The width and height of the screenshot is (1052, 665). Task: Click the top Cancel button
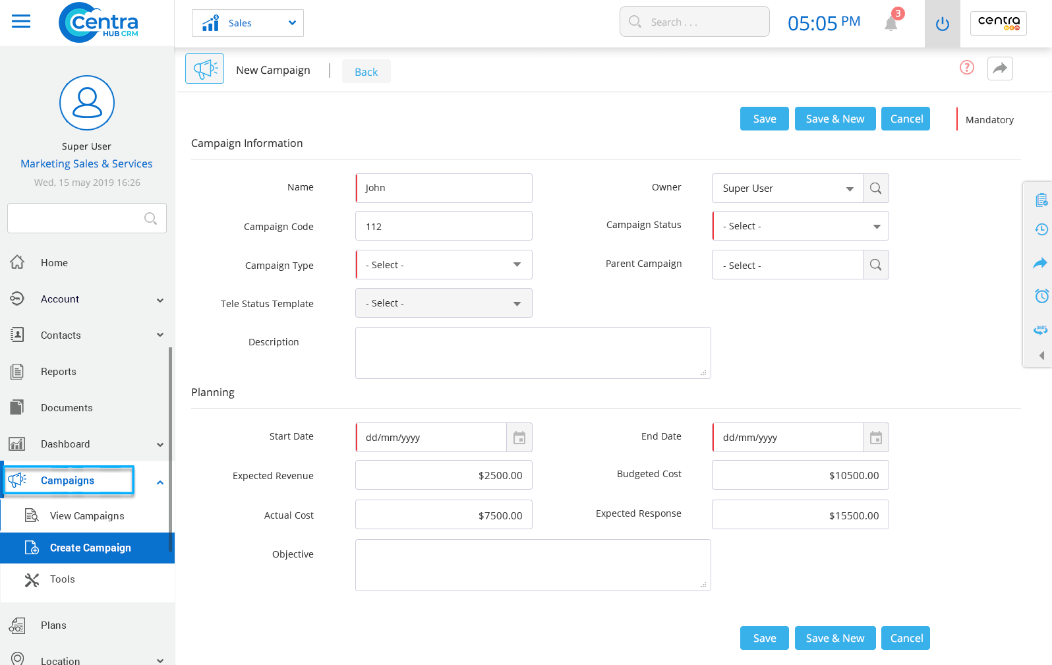coord(906,119)
